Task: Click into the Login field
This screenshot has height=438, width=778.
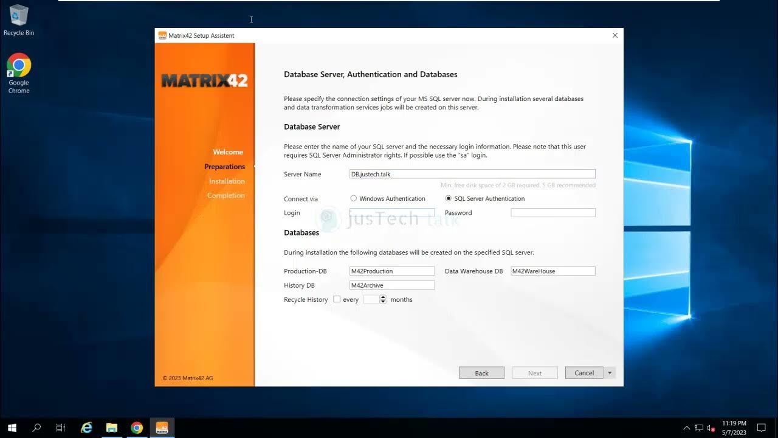Action: [392, 213]
